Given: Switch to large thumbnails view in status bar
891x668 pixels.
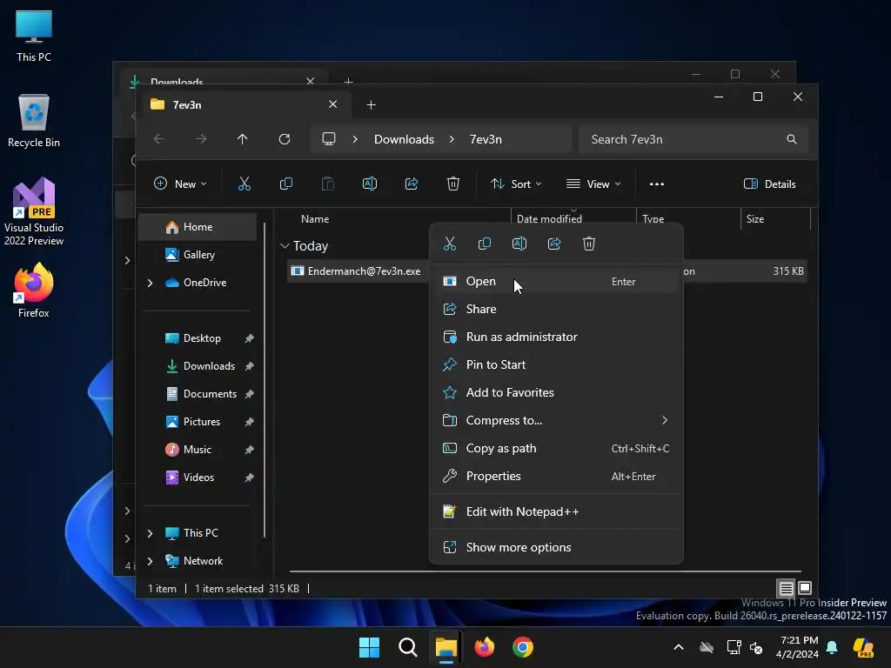Looking at the screenshot, I should pos(805,588).
